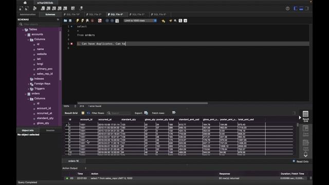Viewport: 329px width, 185px height.
Task: Create new stored procedure icon in top toolbar
Action: pos(60,8)
